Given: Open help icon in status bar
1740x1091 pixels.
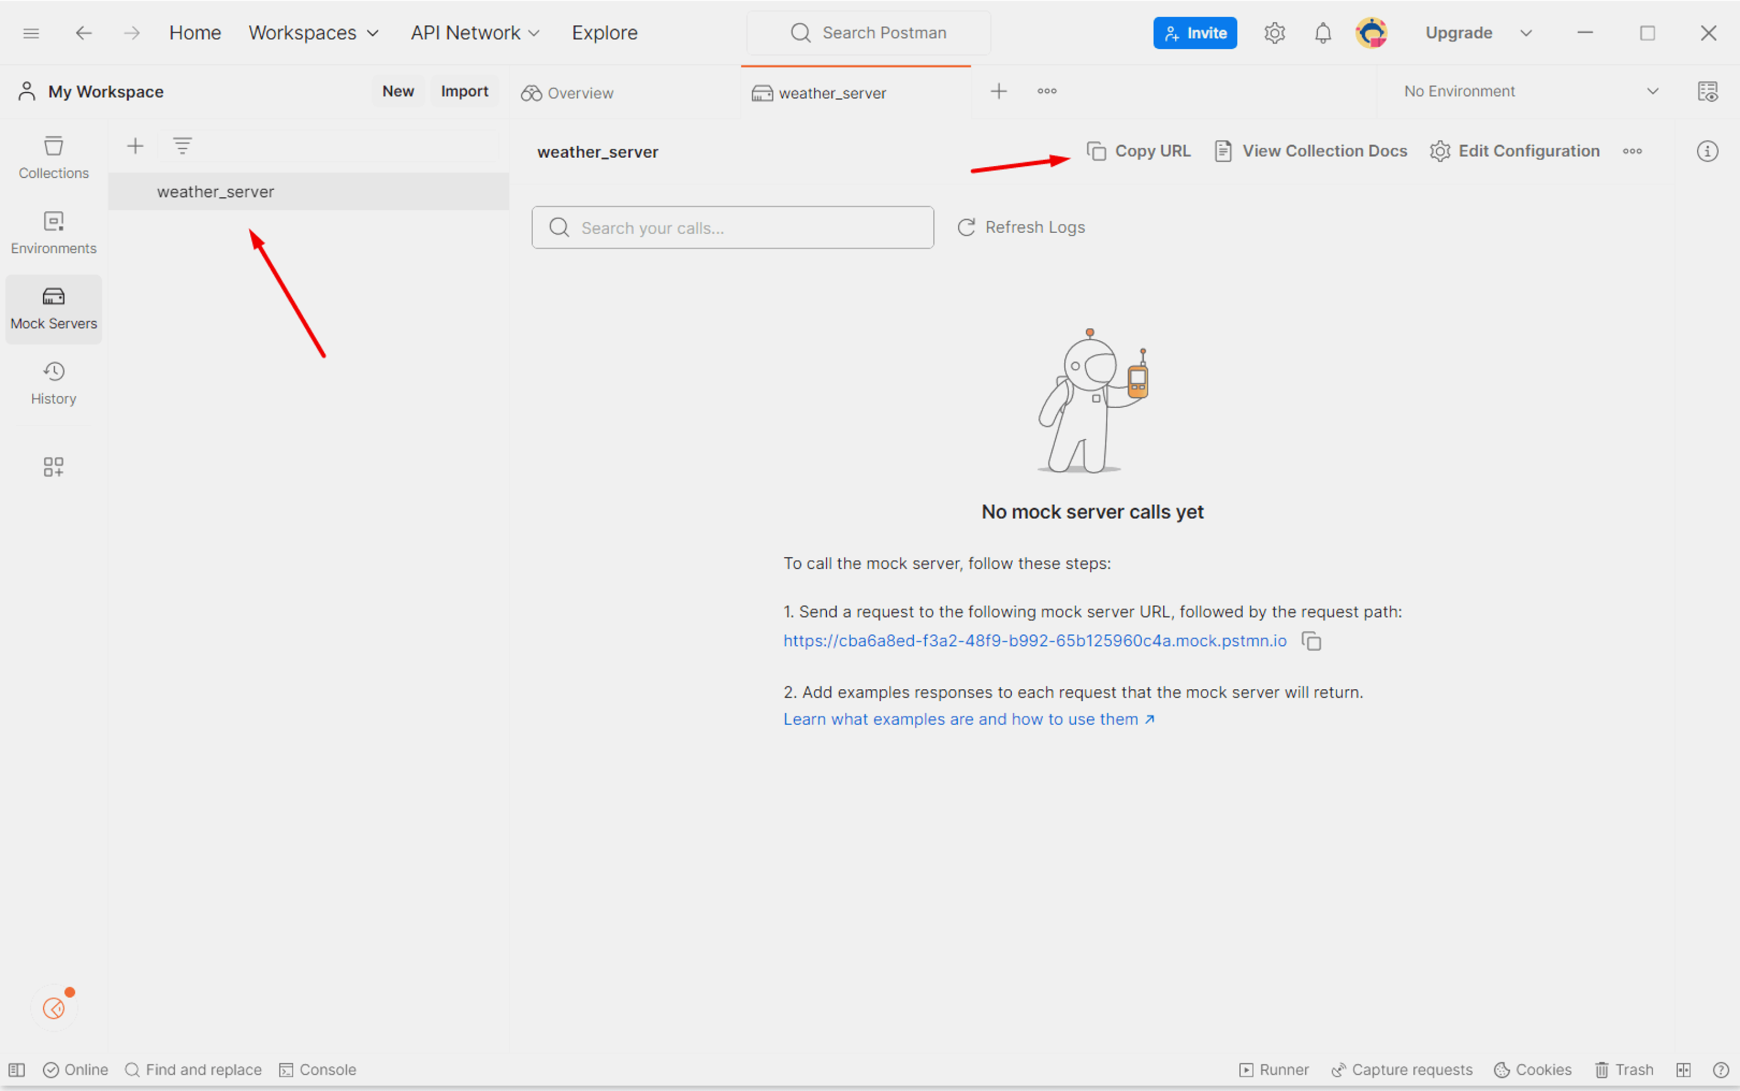Looking at the screenshot, I should pyautogui.click(x=1721, y=1070).
